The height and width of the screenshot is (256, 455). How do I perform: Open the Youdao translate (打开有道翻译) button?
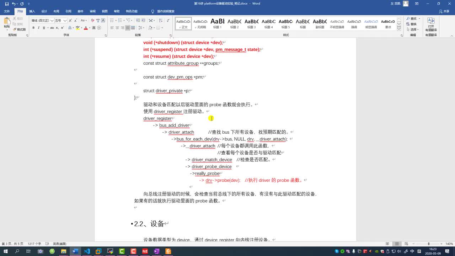(431, 24)
